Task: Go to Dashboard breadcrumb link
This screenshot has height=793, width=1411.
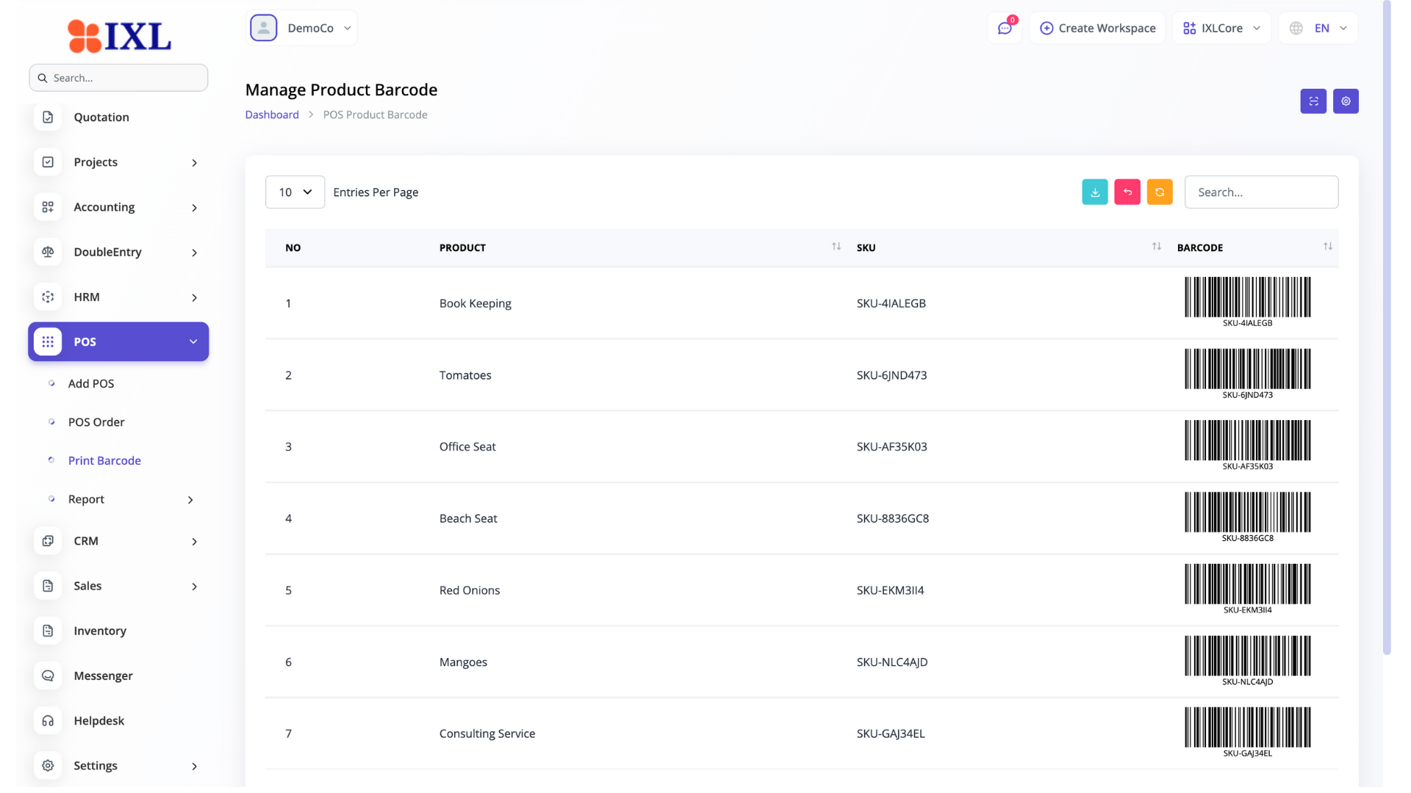Action: tap(272, 115)
